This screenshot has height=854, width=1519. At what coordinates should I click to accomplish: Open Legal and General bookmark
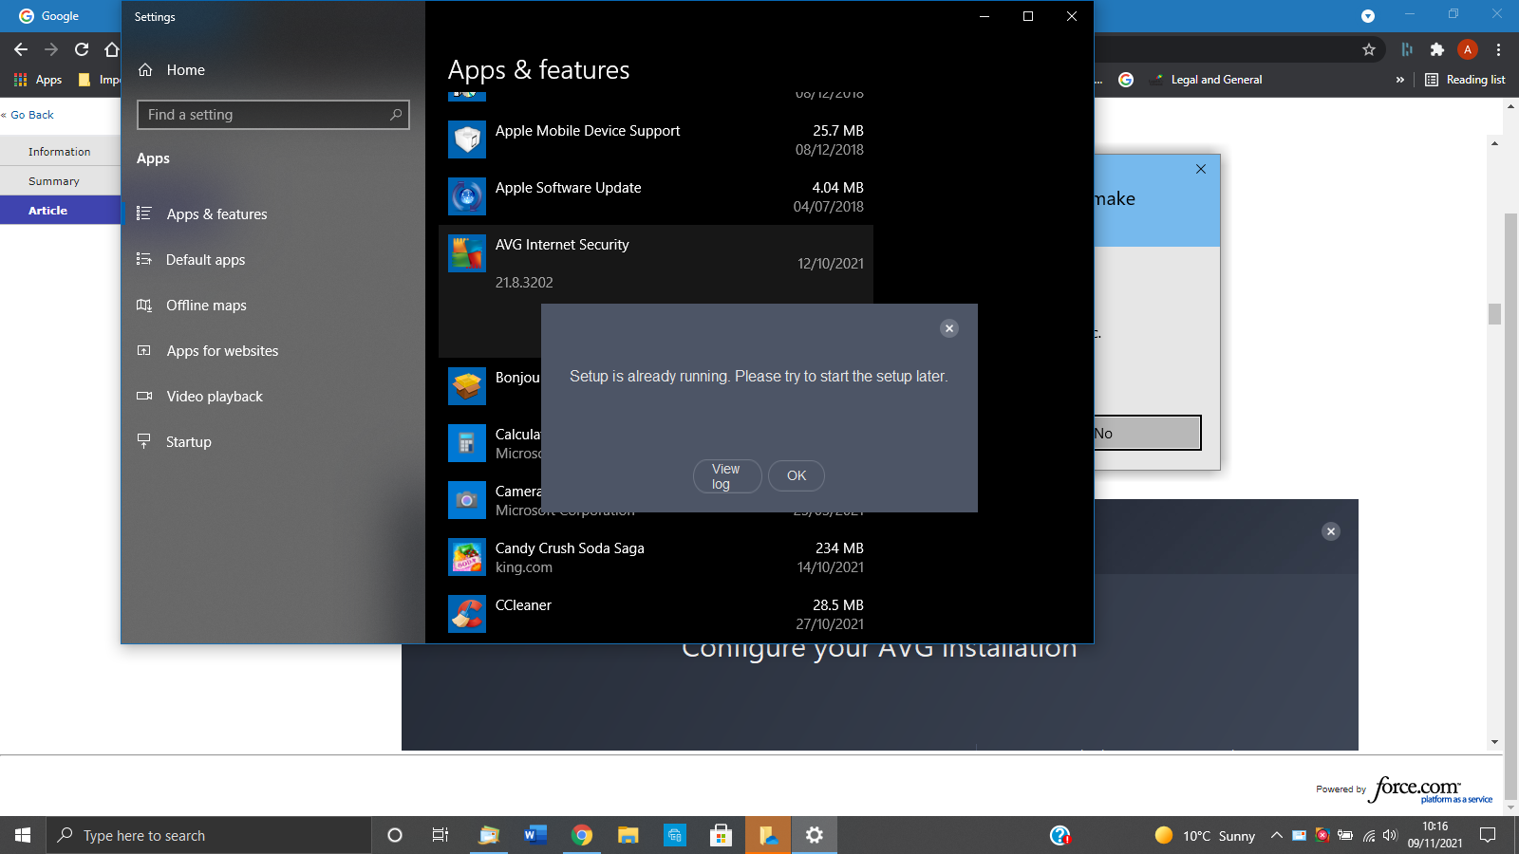(1207, 80)
